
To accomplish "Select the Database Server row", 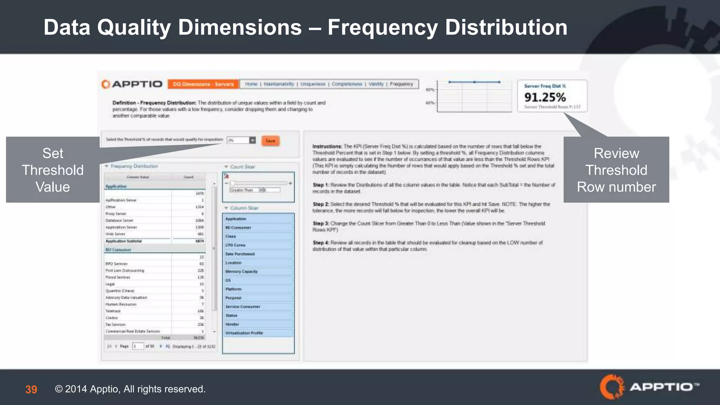I will (155, 220).
